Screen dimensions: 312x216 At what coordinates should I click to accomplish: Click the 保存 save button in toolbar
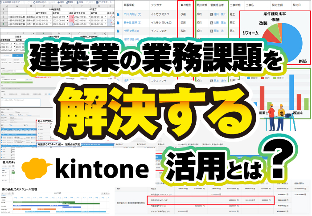tap(52, 2)
